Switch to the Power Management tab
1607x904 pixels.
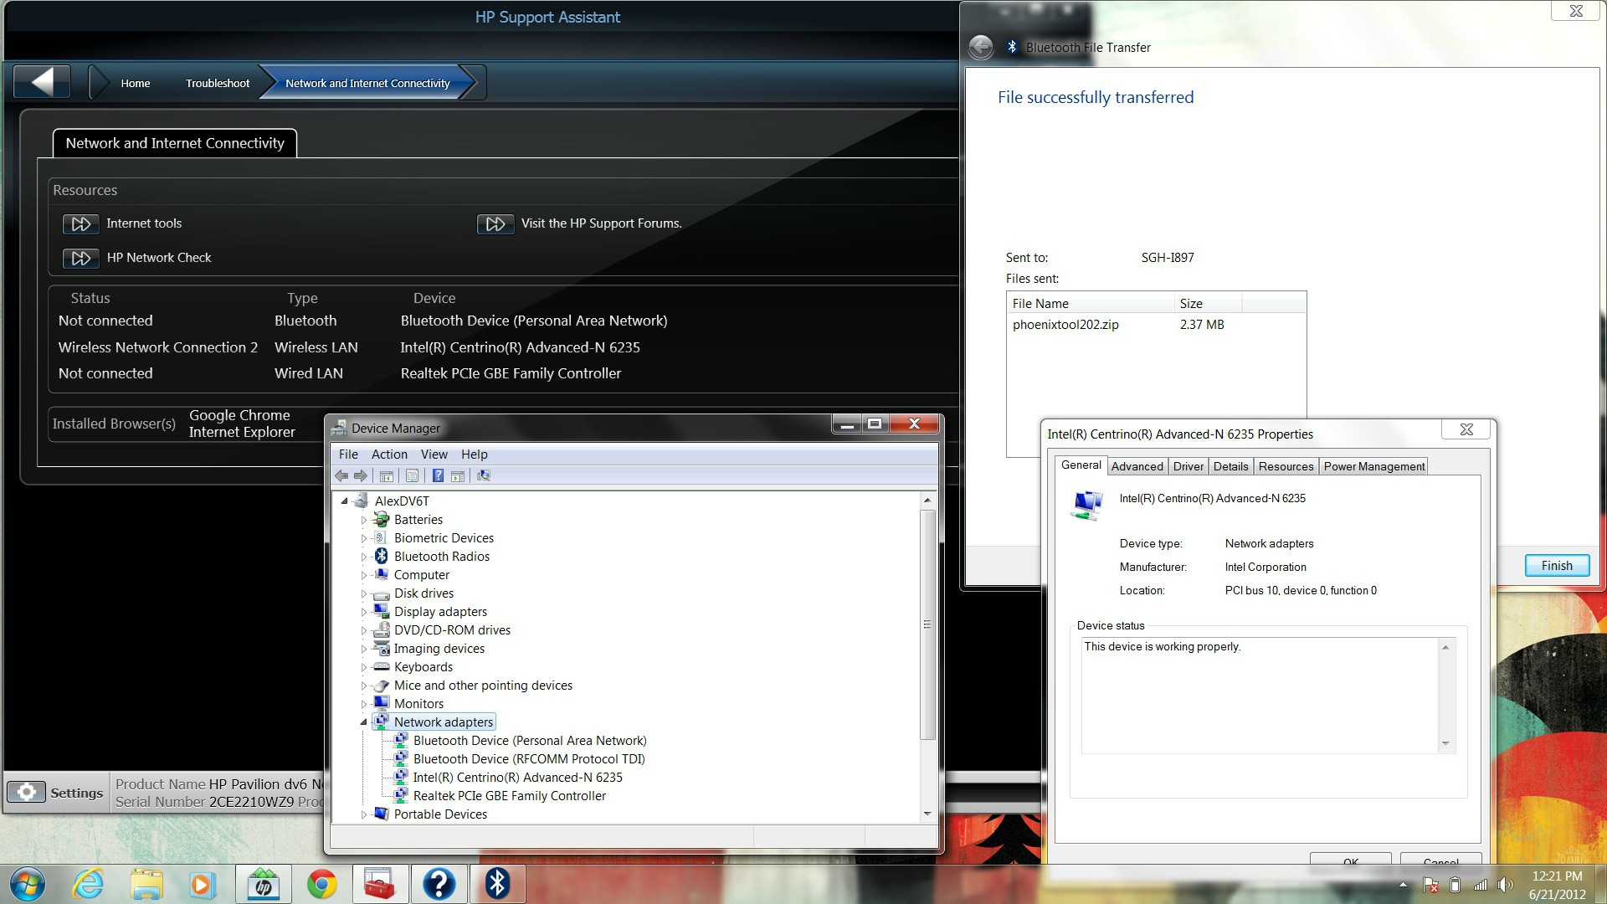click(x=1373, y=466)
